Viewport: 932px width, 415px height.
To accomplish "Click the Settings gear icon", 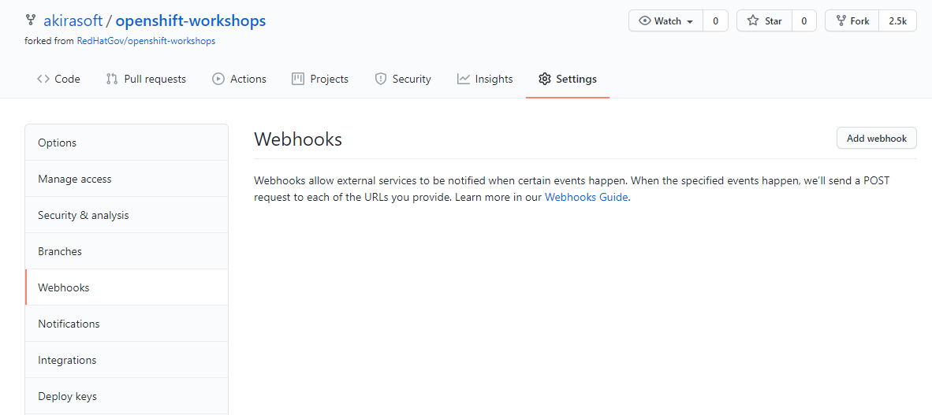I will click(x=545, y=79).
